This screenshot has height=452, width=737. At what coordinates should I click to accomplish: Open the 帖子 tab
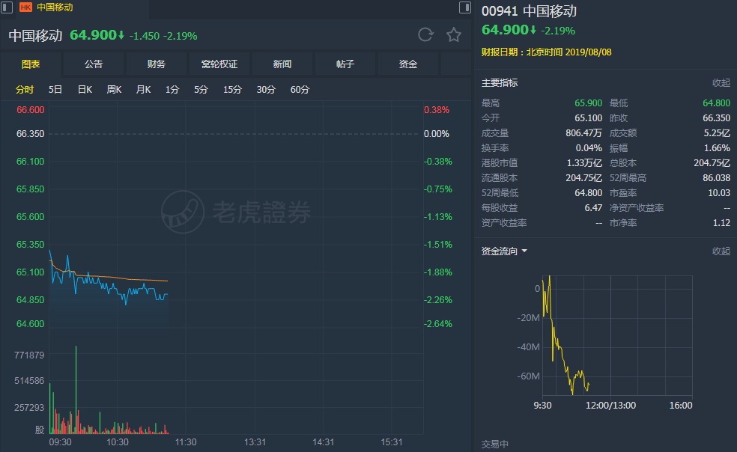pyautogui.click(x=345, y=64)
